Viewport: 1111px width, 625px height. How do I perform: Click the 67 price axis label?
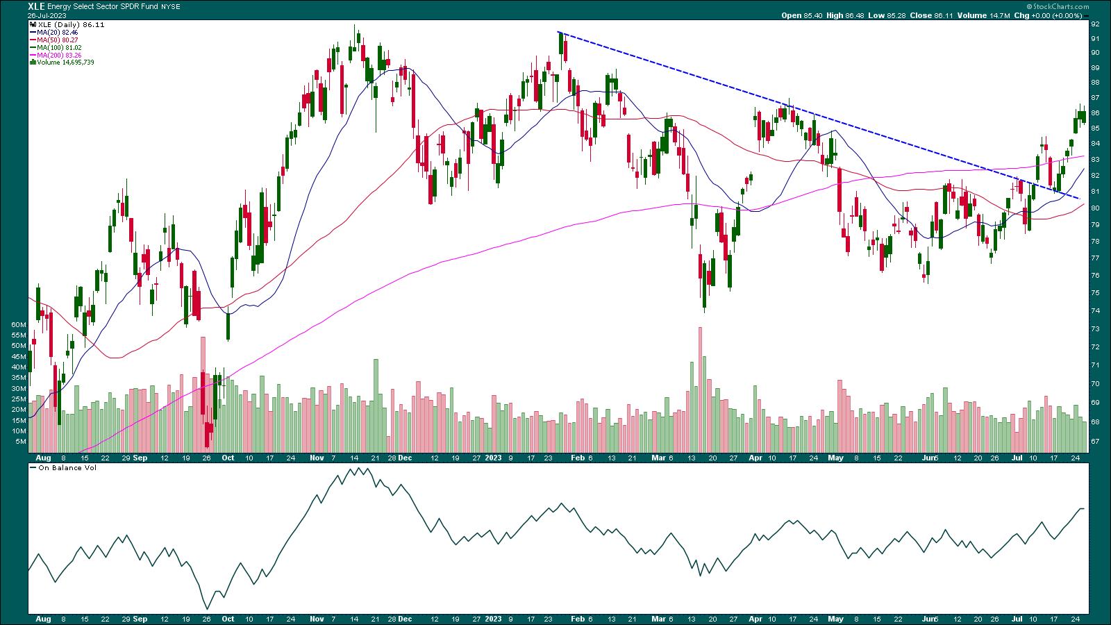[x=1095, y=442]
